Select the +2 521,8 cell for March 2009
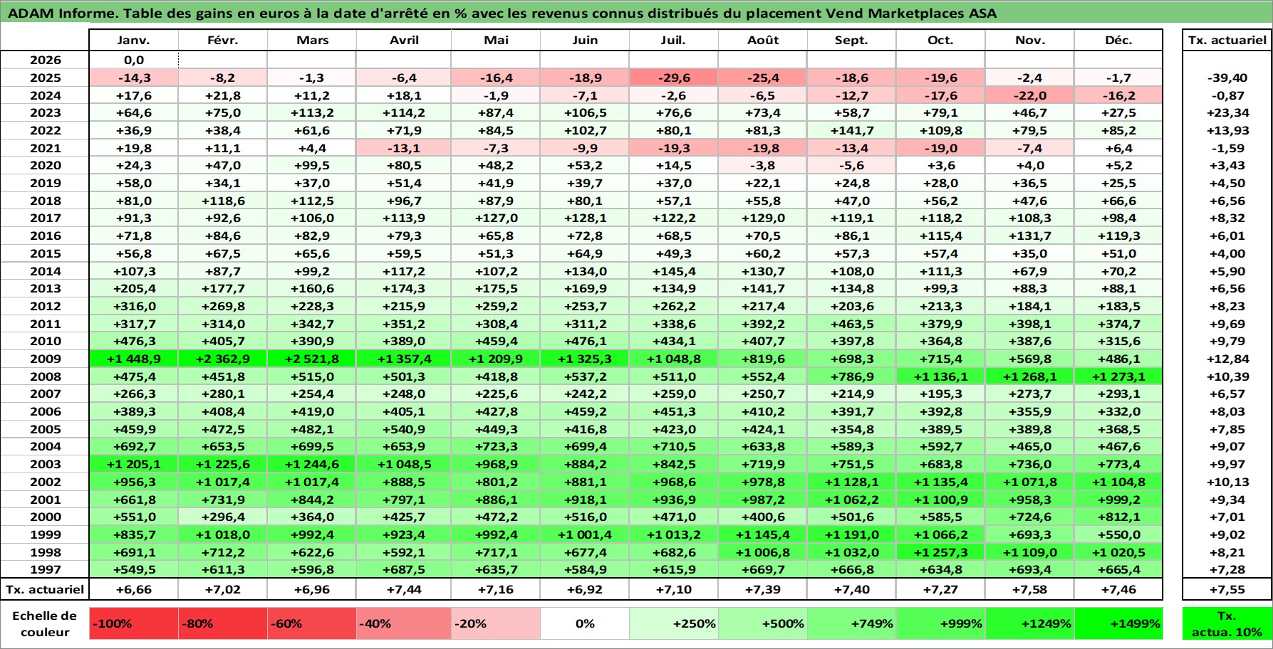 click(x=312, y=359)
